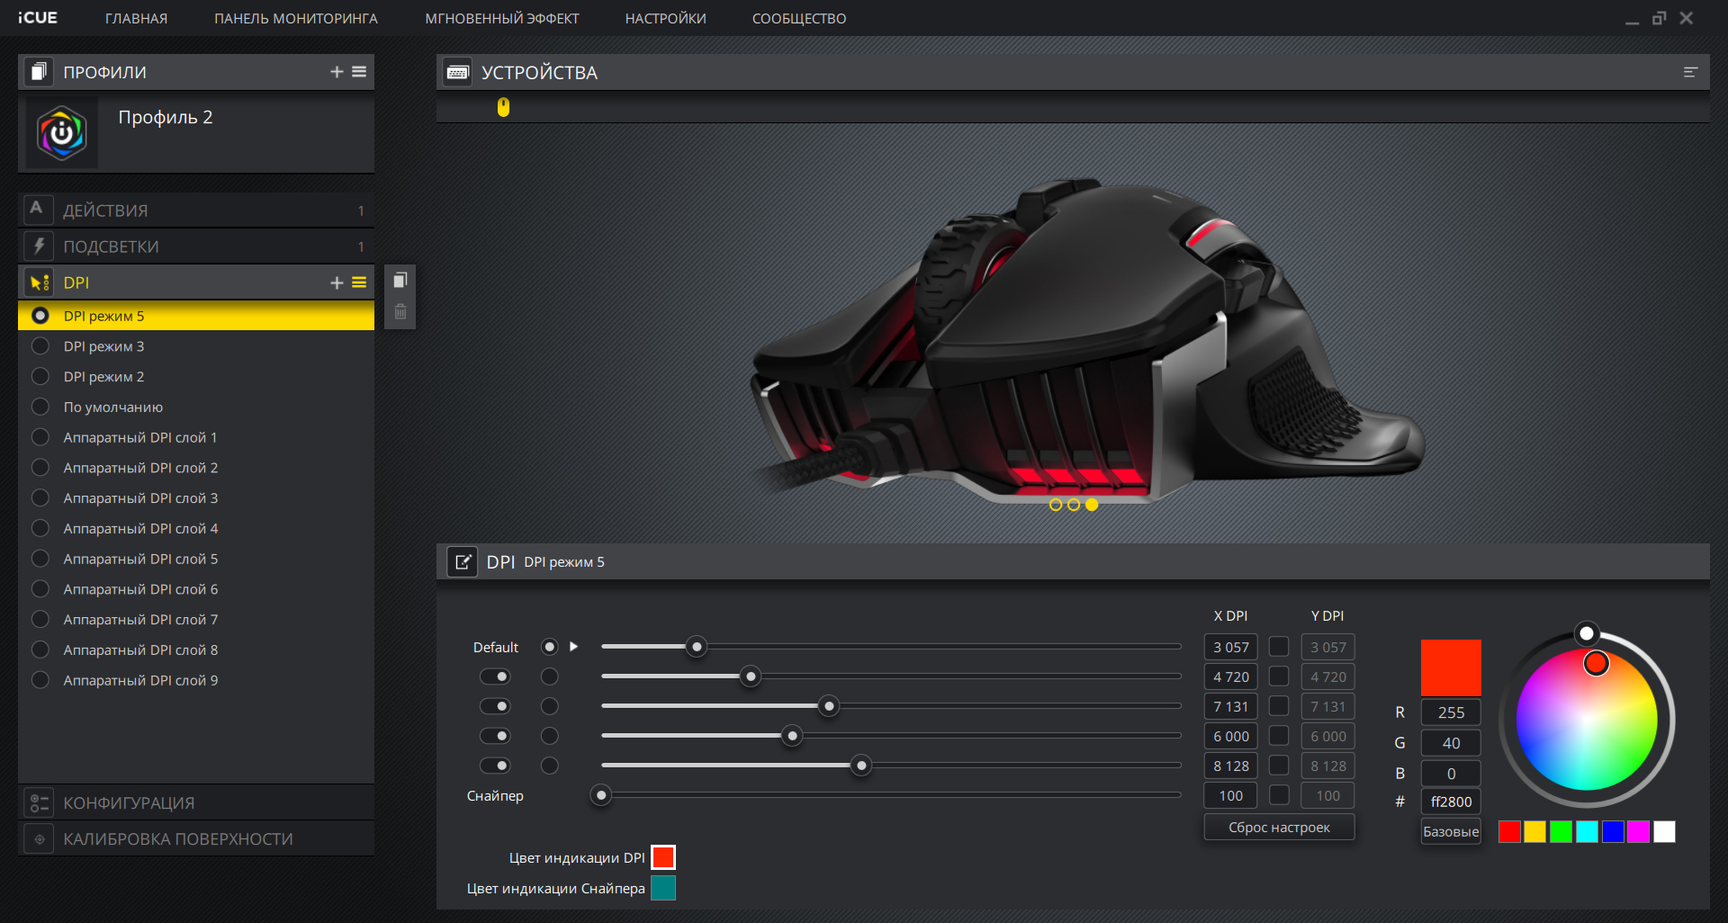Click the Базовые colors button
The height and width of the screenshot is (923, 1728).
coord(1450,832)
